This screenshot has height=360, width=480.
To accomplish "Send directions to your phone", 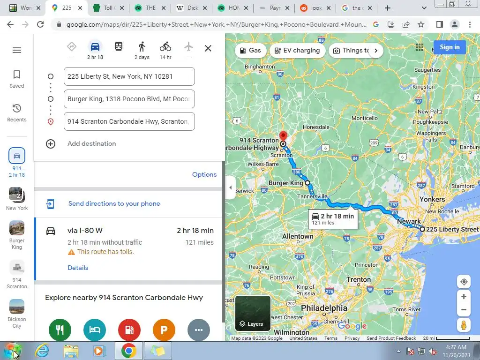I will (x=114, y=203).
